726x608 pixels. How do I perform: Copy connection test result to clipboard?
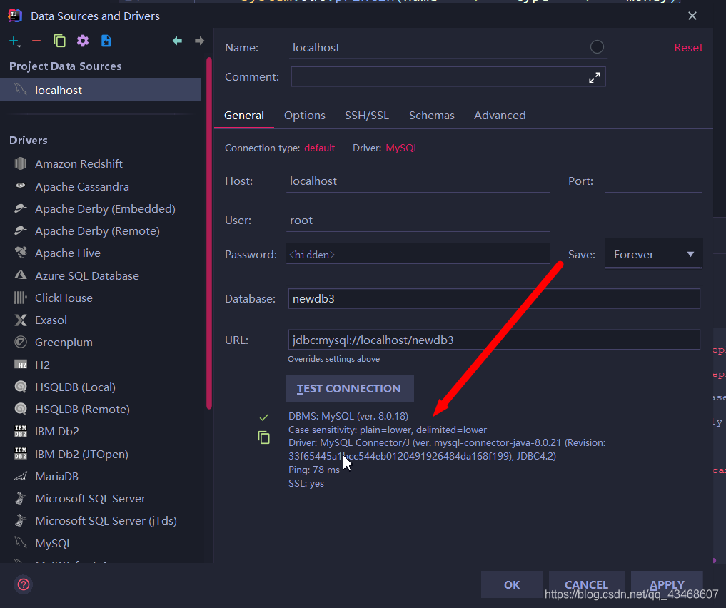pos(264,437)
